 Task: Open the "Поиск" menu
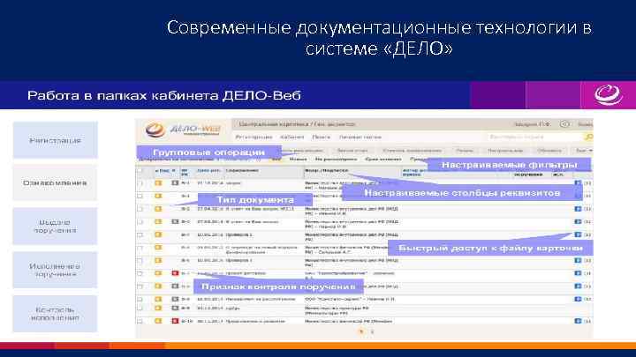pyautogui.click(x=321, y=137)
